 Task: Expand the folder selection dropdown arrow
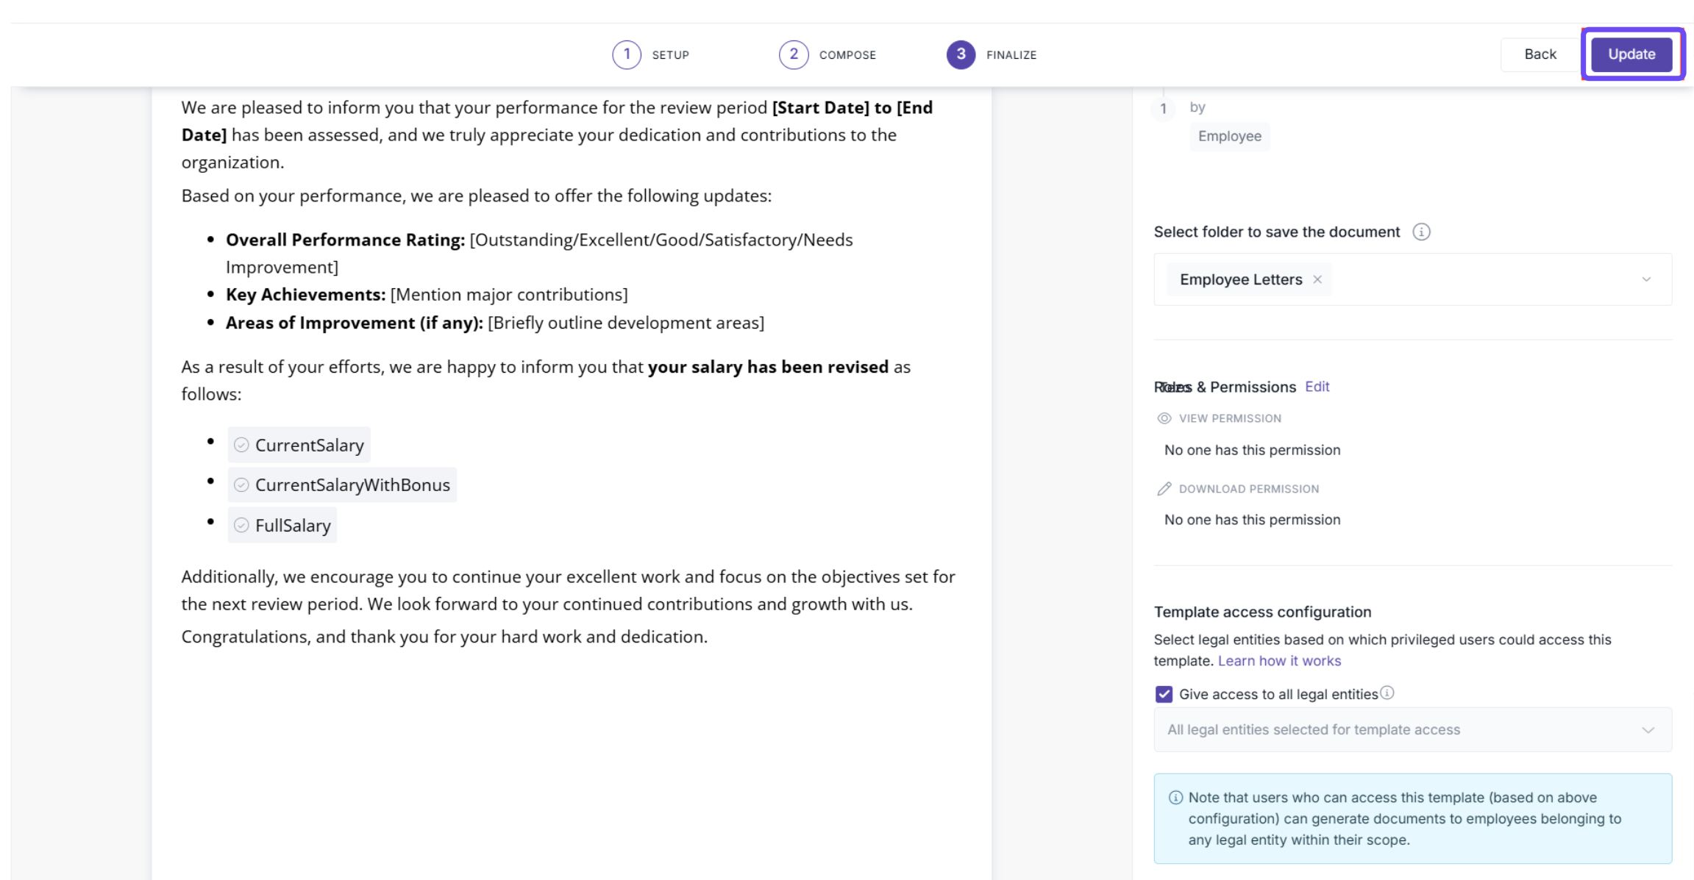(1646, 279)
